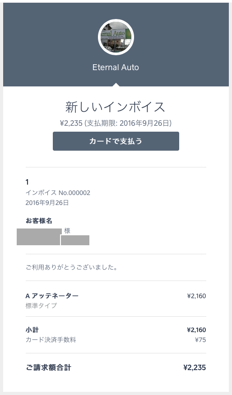
Task: Click インボイス No.000002 text
Action: click(58, 193)
